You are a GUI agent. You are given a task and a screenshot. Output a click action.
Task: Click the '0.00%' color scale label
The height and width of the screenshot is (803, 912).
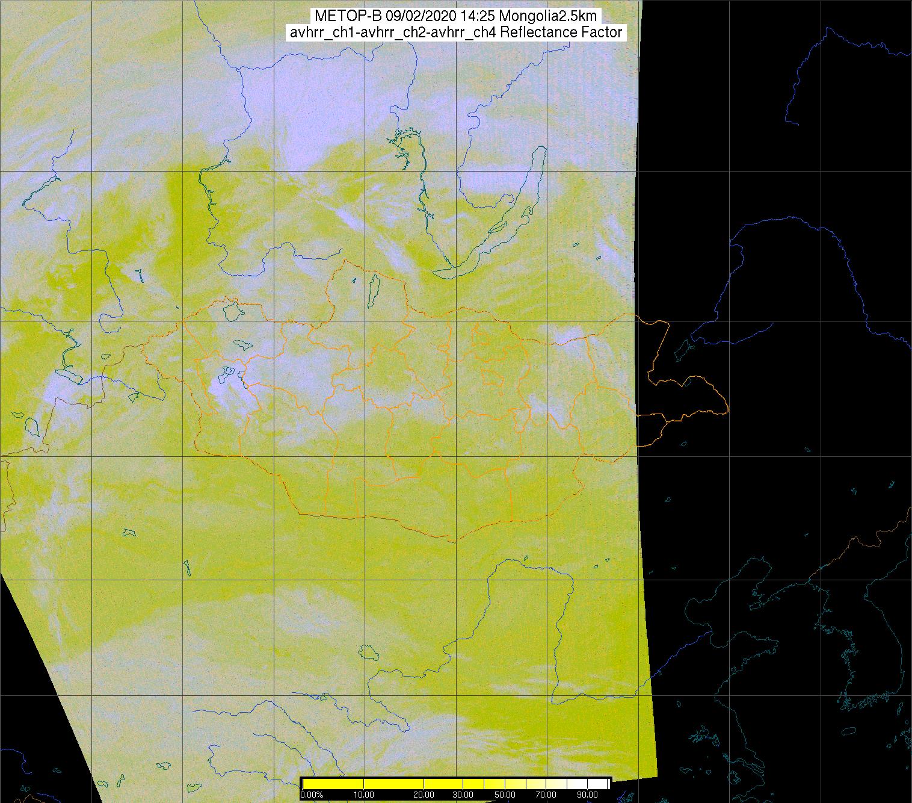pos(312,795)
